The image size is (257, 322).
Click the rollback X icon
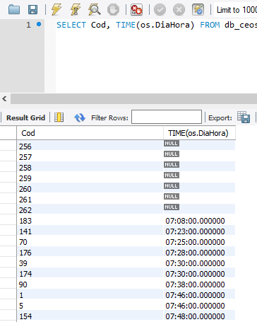pos(179,10)
